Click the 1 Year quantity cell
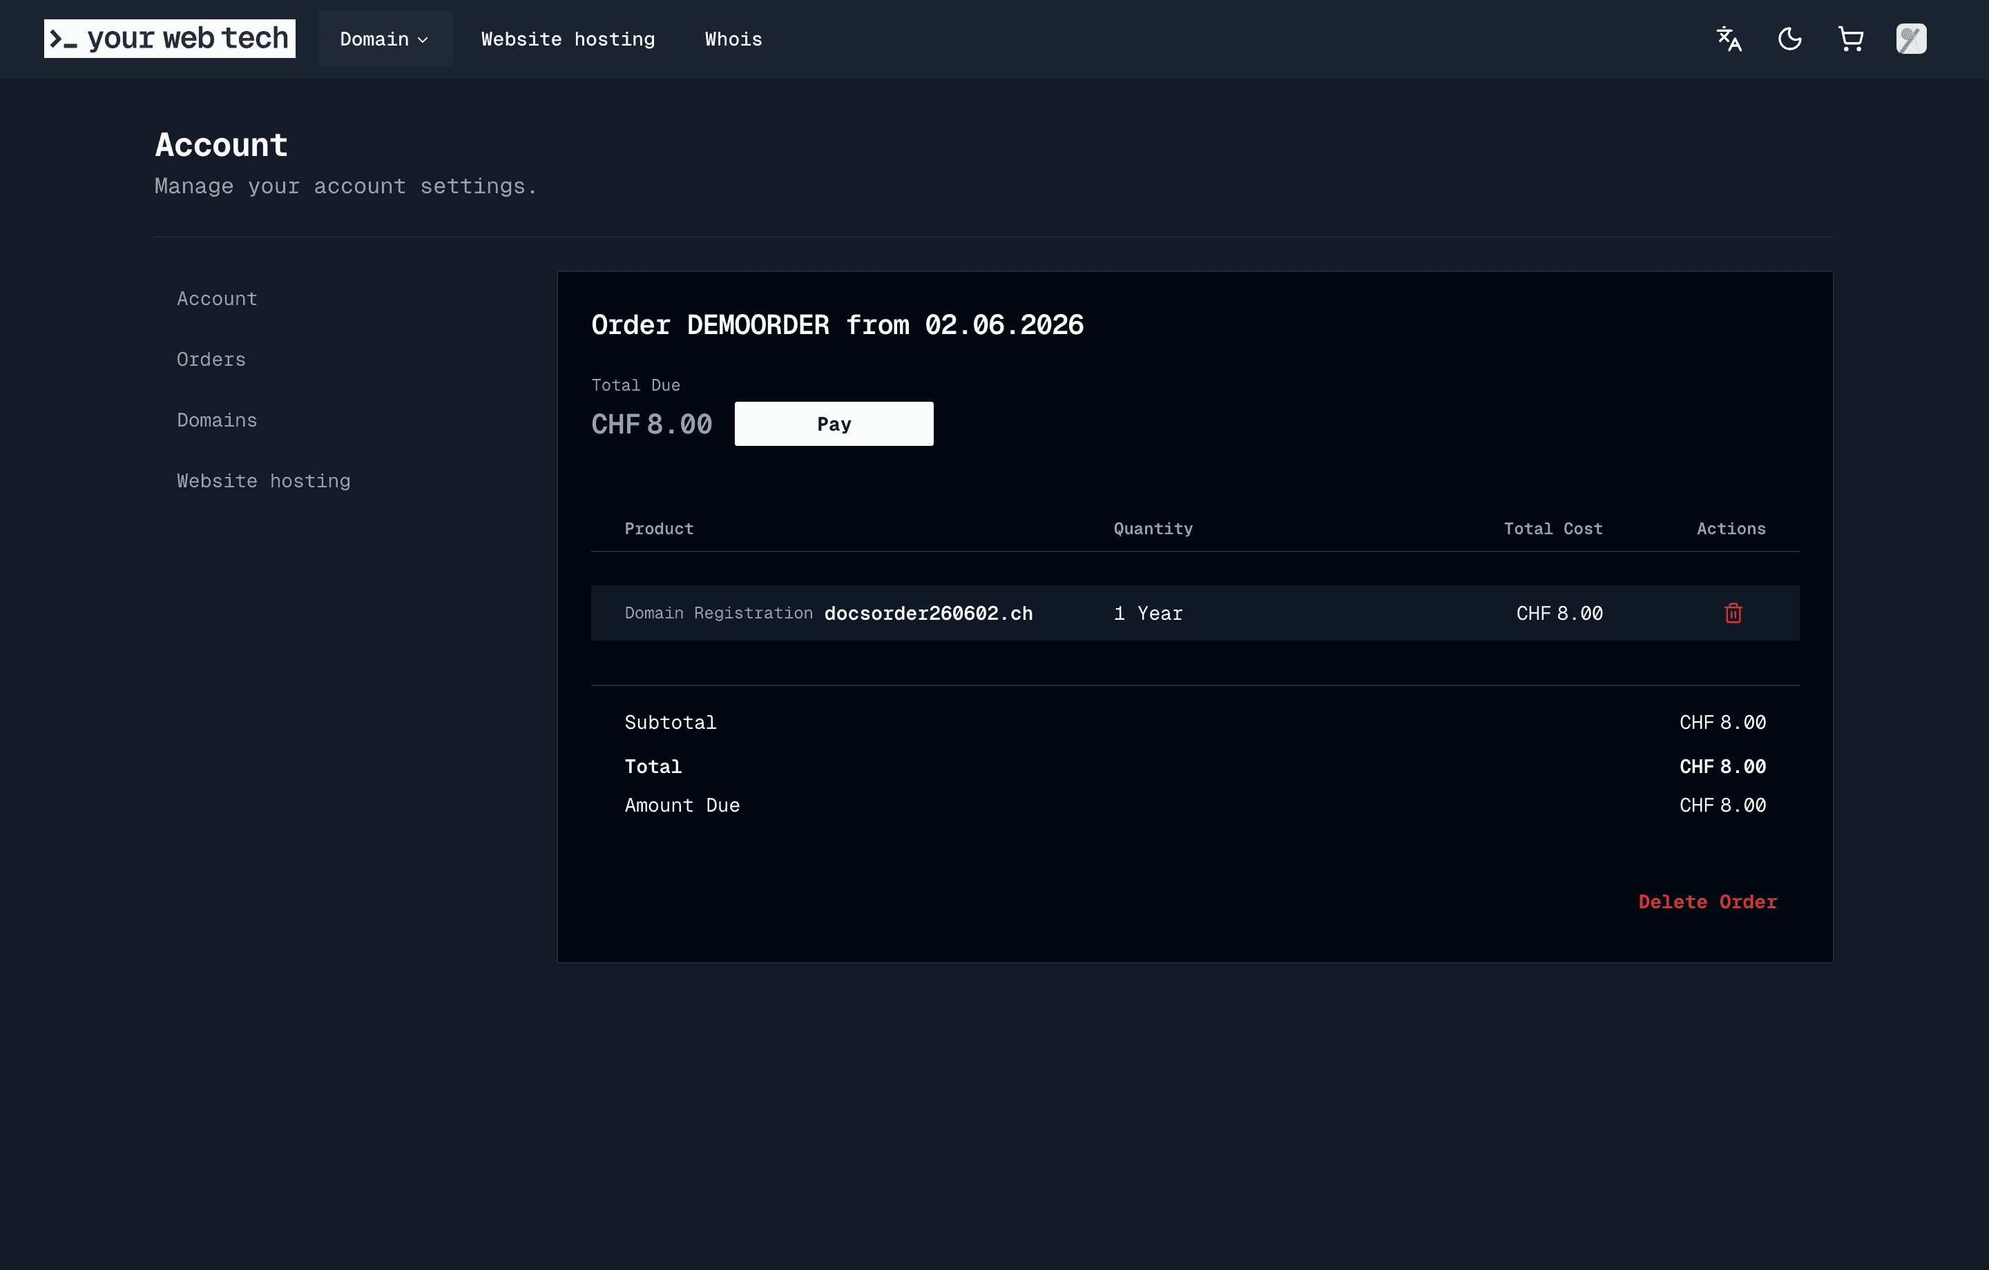The image size is (1989, 1270). (1148, 614)
